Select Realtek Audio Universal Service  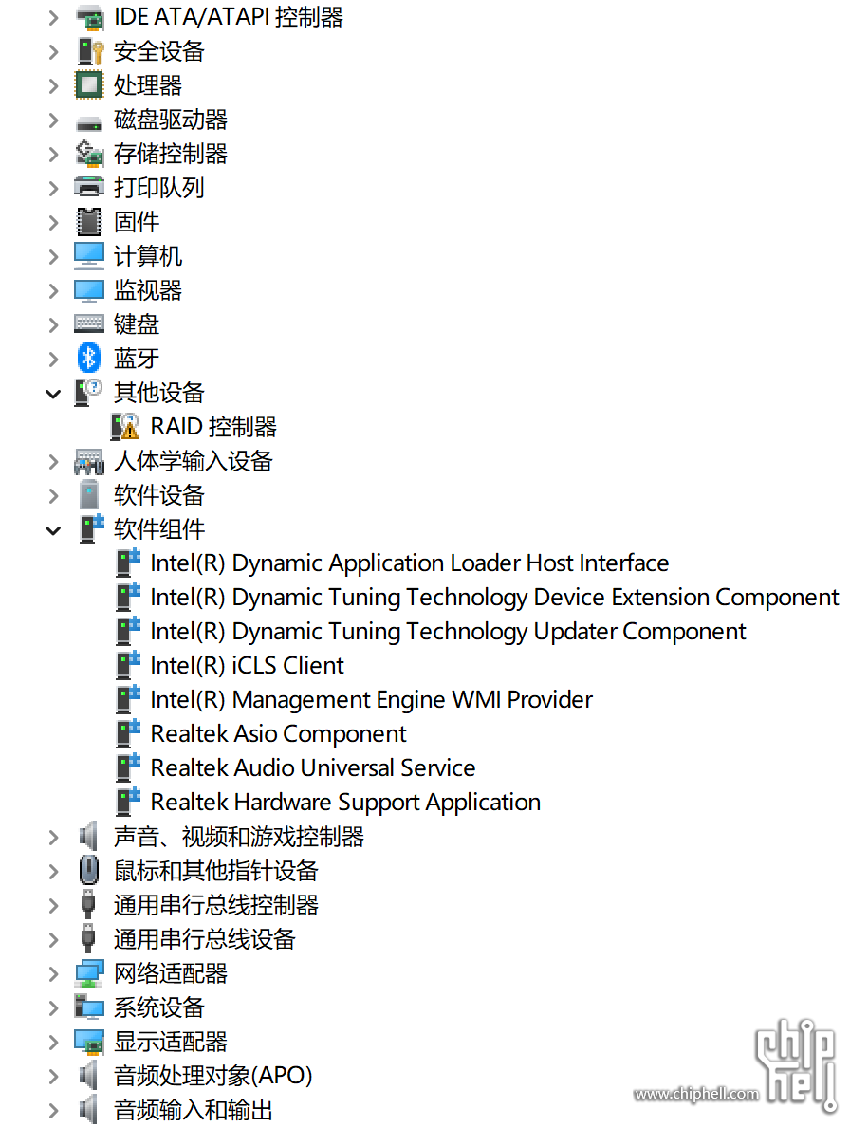313,767
